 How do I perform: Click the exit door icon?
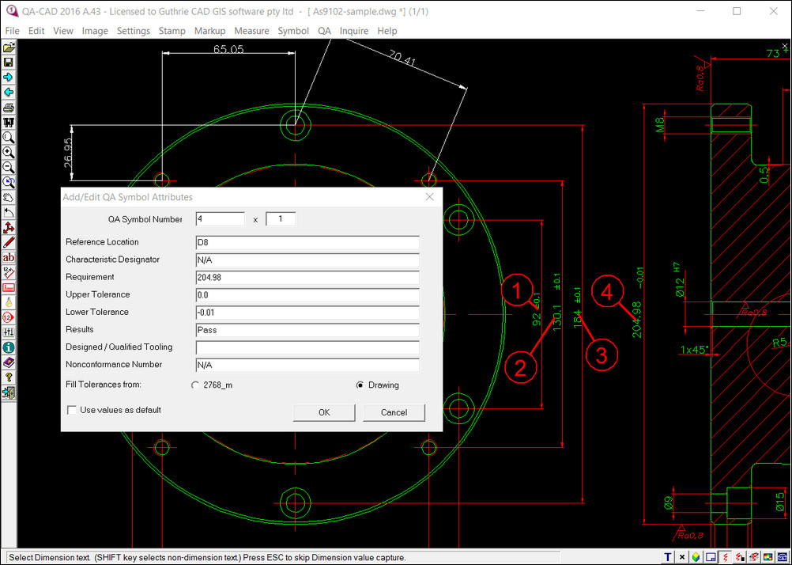pyautogui.click(x=9, y=392)
